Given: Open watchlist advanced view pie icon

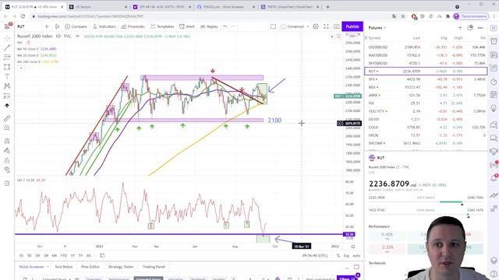Looking at the screenshot, I should click(x=470, y=28).
